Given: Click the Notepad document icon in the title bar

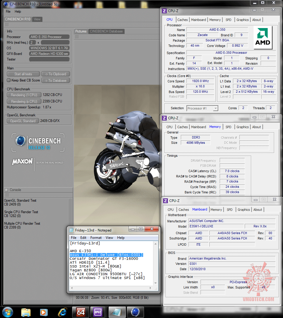Looking at the screenshot, I should pos(71,230).
